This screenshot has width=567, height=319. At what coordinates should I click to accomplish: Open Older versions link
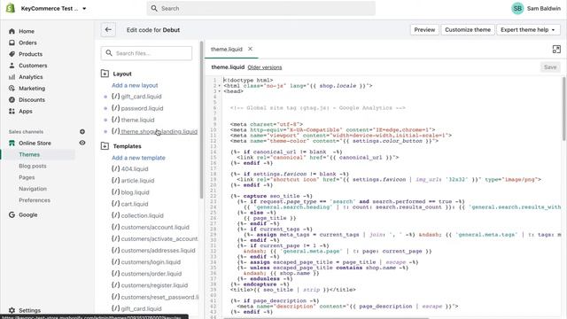[265, 67]
